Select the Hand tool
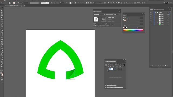 click(2, 67)
